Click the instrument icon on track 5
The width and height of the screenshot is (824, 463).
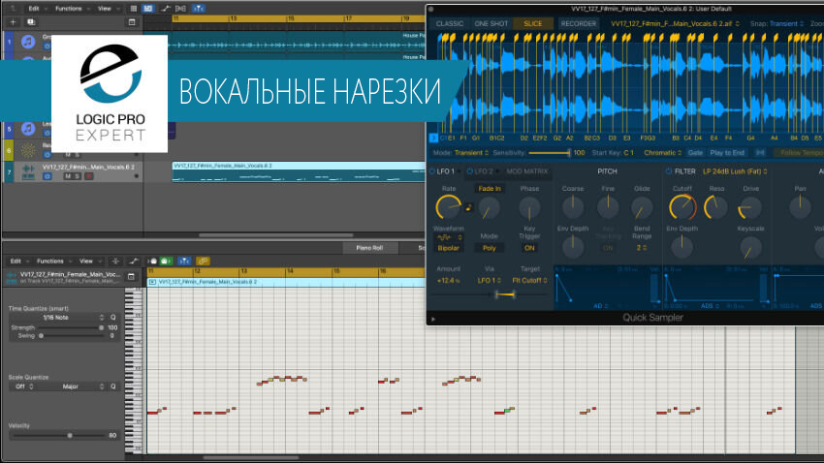coord(28,128)
